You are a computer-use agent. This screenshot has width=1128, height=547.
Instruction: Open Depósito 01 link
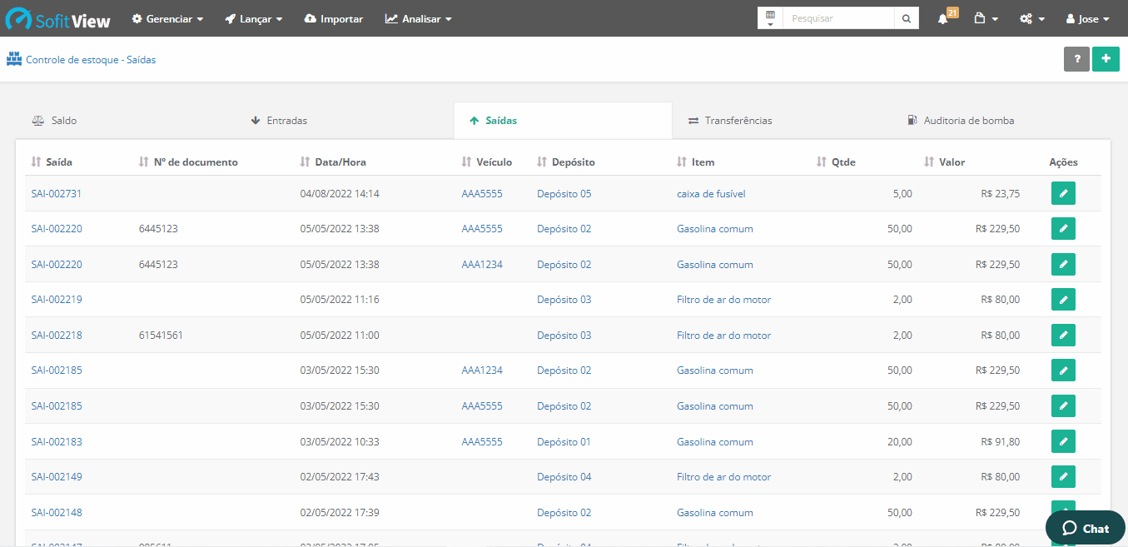pyautogui.click(x=564, y=442)
